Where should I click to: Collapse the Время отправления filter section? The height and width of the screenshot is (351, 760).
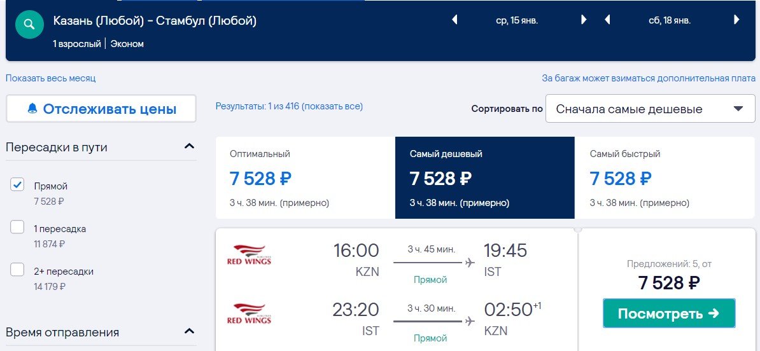tap(189, 331)
